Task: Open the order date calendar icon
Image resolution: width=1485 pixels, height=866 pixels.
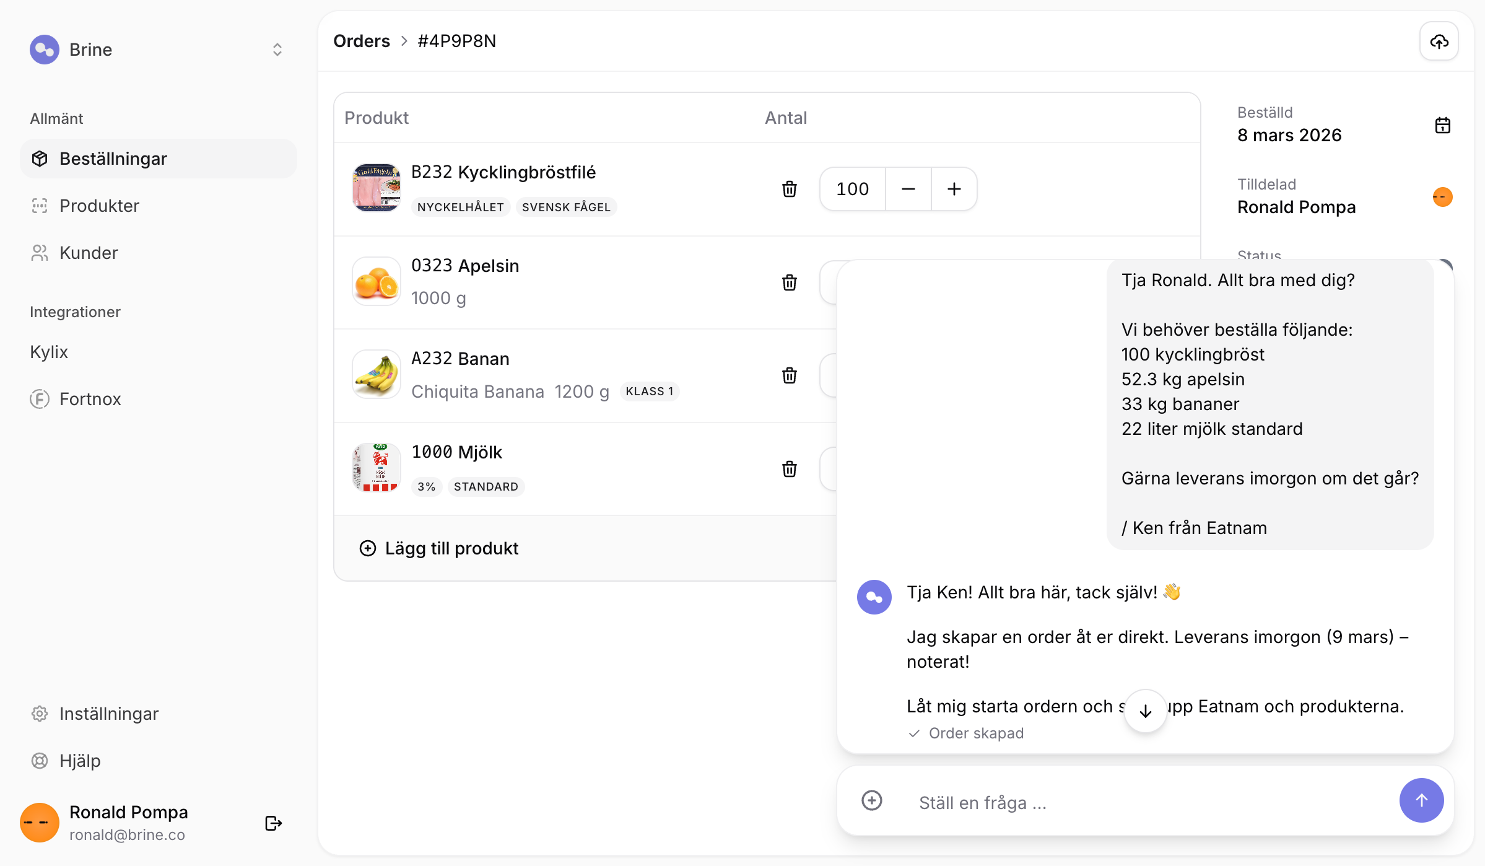Action: click(x=1442, y=125)
